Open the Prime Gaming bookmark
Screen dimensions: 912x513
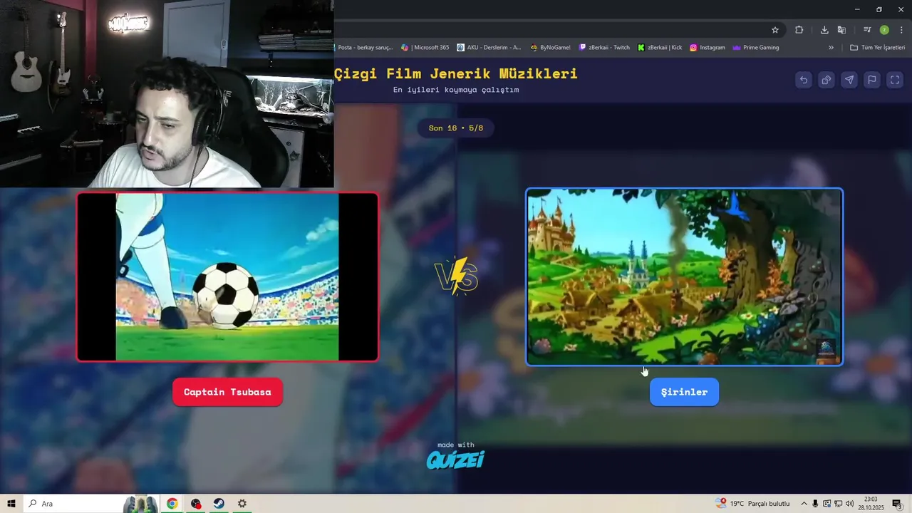coord(756,48)
